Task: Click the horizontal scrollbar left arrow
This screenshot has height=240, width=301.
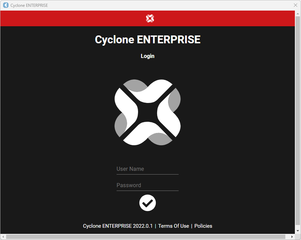Action: point(3,237)
